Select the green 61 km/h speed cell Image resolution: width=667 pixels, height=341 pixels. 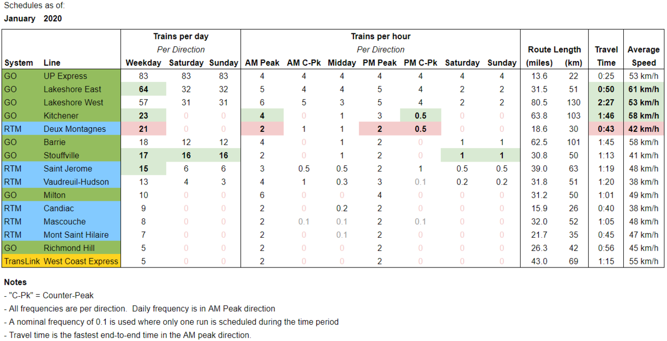point(644,89)
